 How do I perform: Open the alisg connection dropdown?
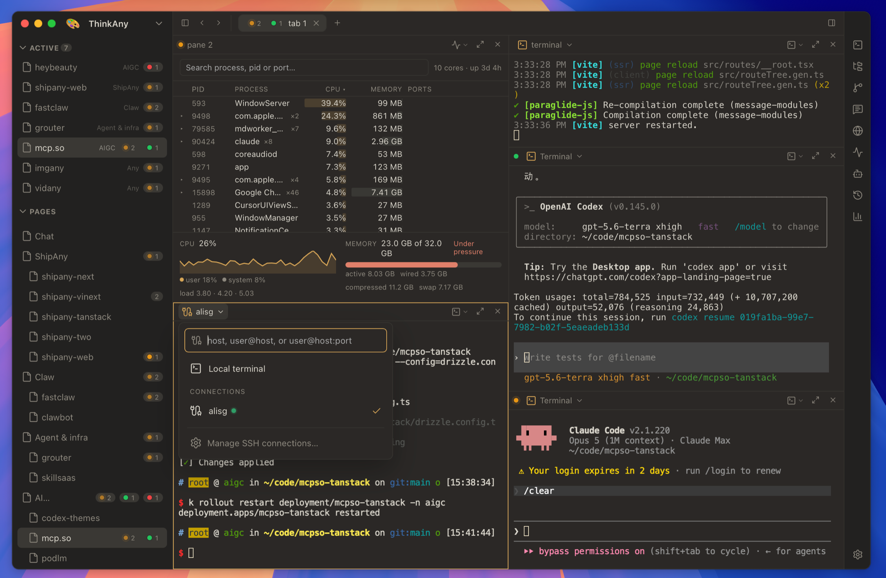[203, 312]
